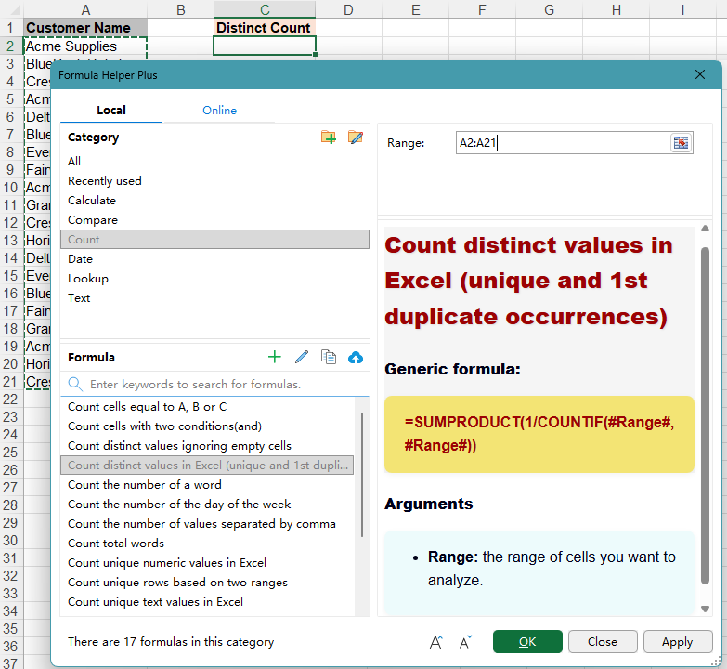Select 'Distinct Count' header cell
This screenshot has width=727, height=669.
point(265,28)
